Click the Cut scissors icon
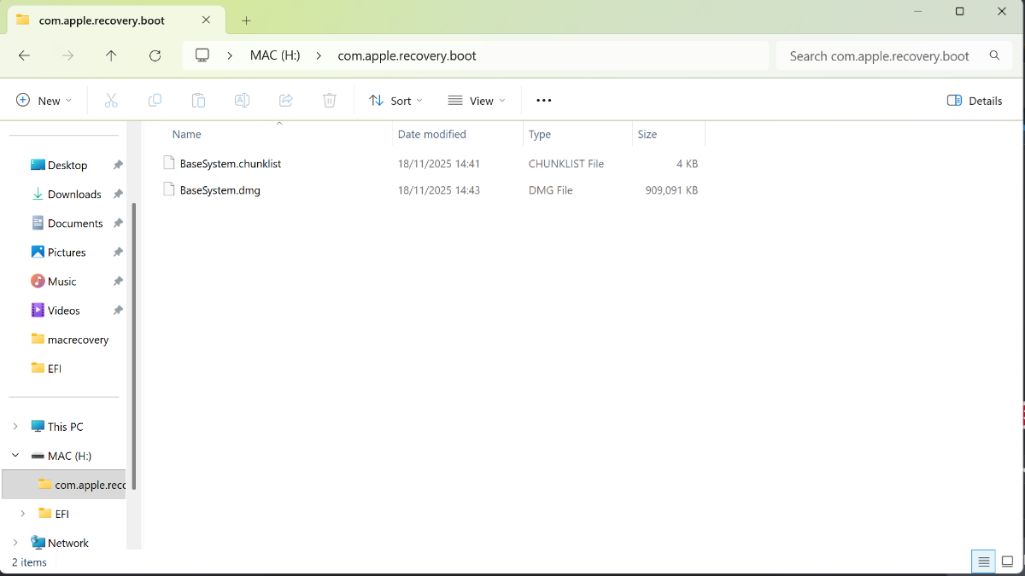1025x576 pixels. pos(111,101)
